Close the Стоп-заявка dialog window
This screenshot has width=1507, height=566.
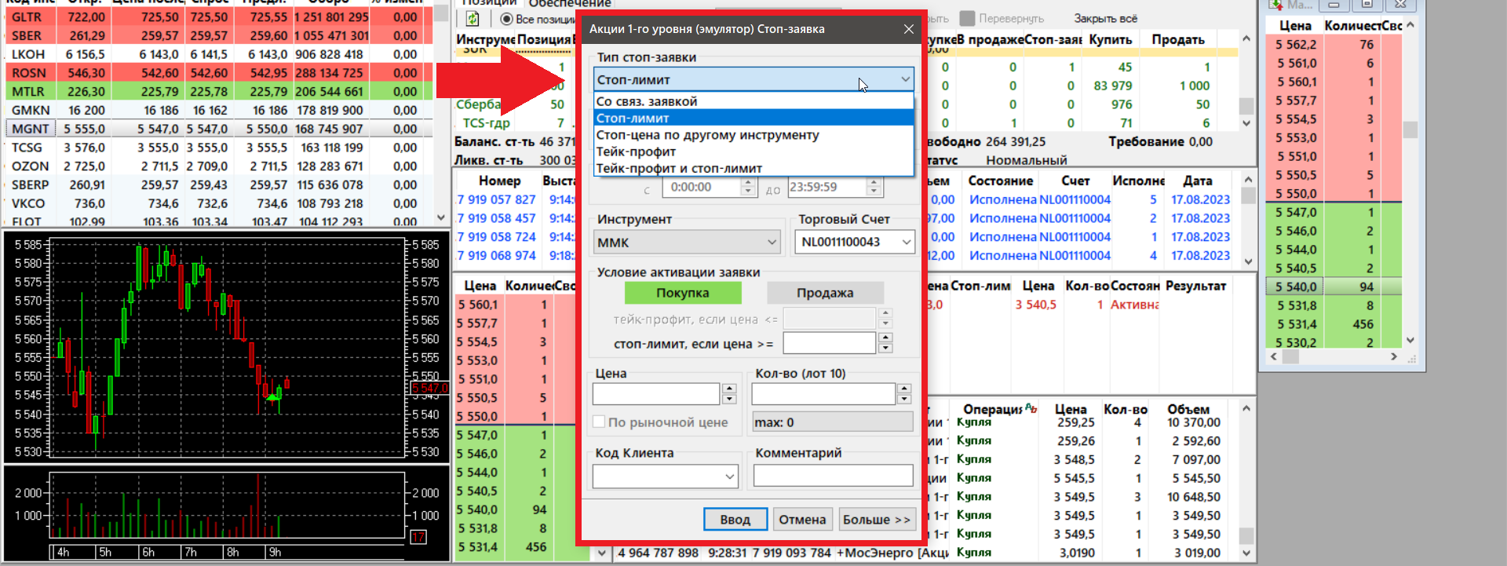point(908,29)
